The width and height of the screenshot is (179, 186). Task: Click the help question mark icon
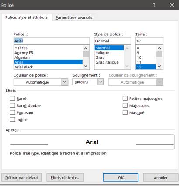[154, 5]
